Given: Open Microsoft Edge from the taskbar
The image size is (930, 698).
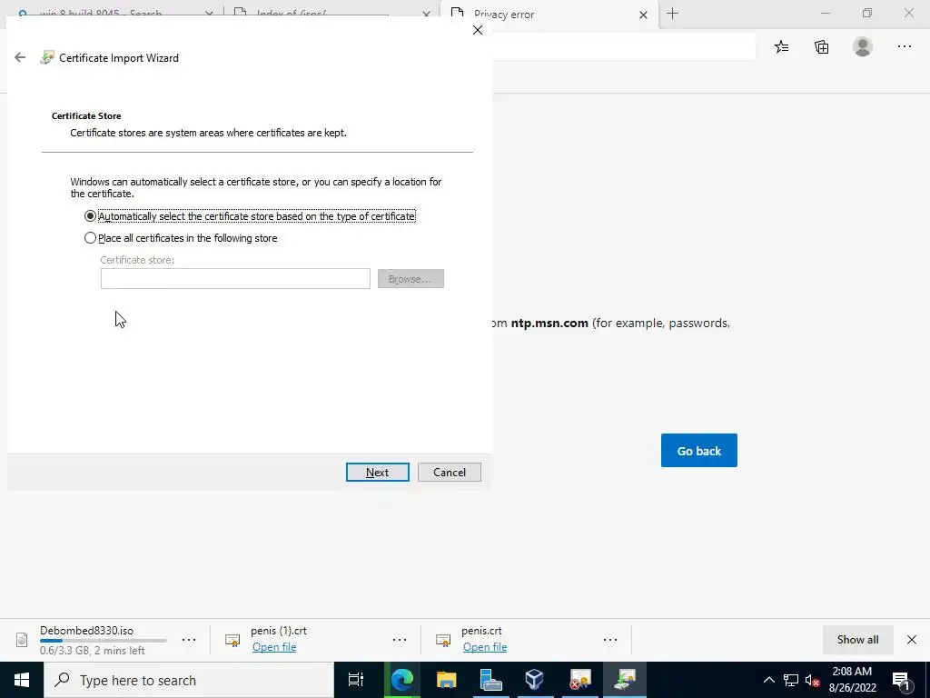Looking at the screenshot, I should 401,680.
